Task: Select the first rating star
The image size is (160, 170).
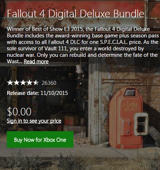Action: click(10, 83)
